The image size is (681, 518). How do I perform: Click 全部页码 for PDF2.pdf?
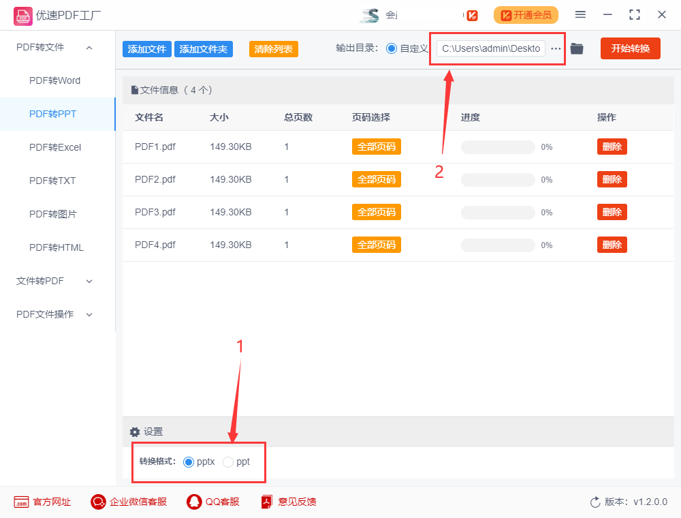377,179
